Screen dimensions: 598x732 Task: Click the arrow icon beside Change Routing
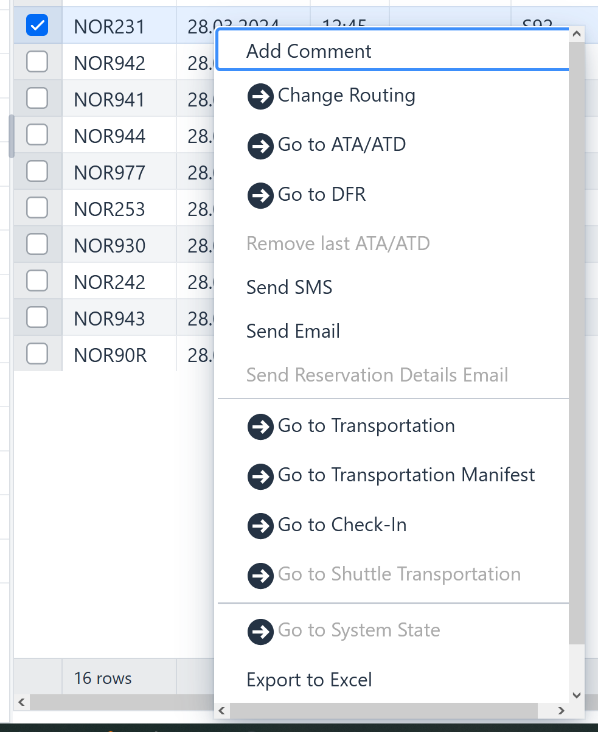pyautogui.click(x=260, y=97)
